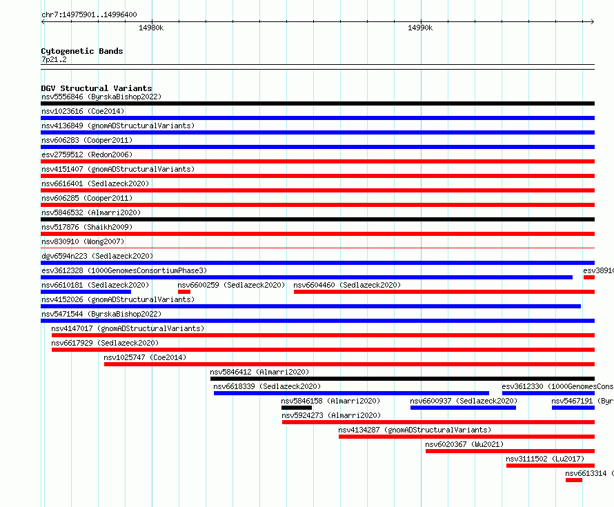The width and height of the screenshot is (614, 507).
Task: Open nsv4136849 (gnomADStructuralVariants) variant
Action: 118,126
